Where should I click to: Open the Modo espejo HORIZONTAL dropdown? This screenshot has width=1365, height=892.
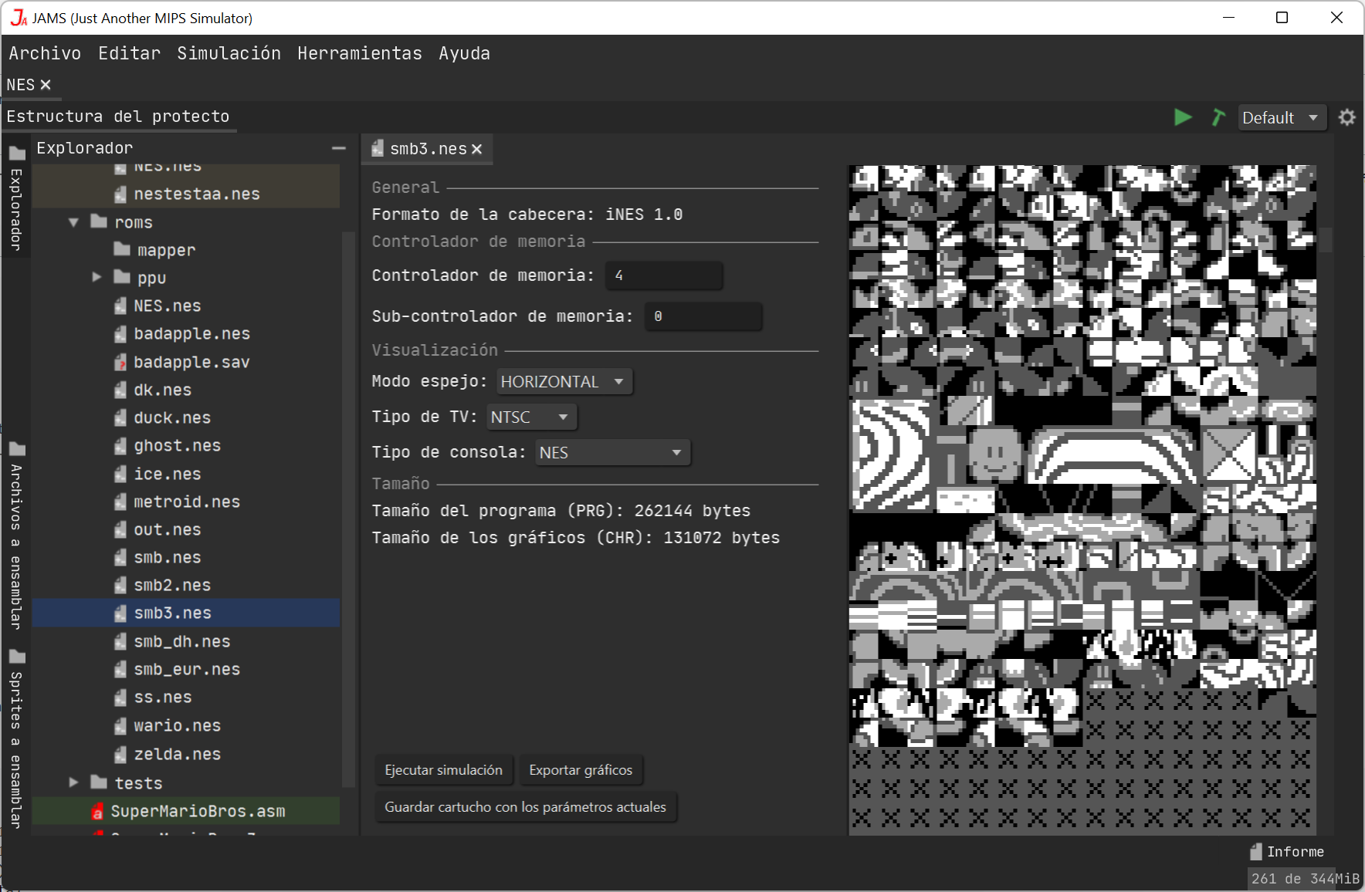(564, 382)
